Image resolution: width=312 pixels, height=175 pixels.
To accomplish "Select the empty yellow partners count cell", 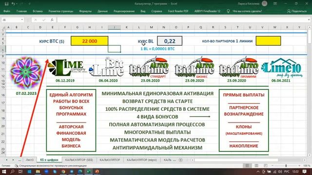I will tap(268, 41).
